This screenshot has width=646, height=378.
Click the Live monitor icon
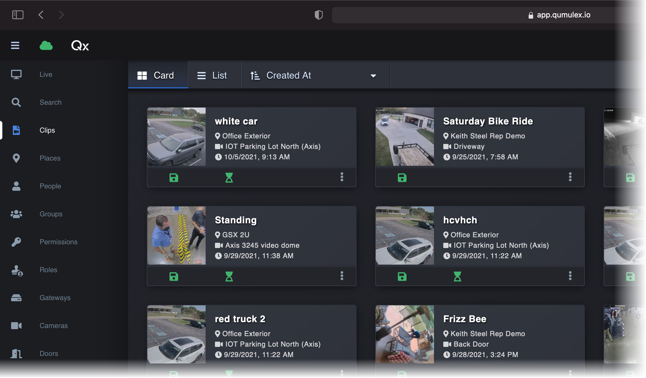16,74
